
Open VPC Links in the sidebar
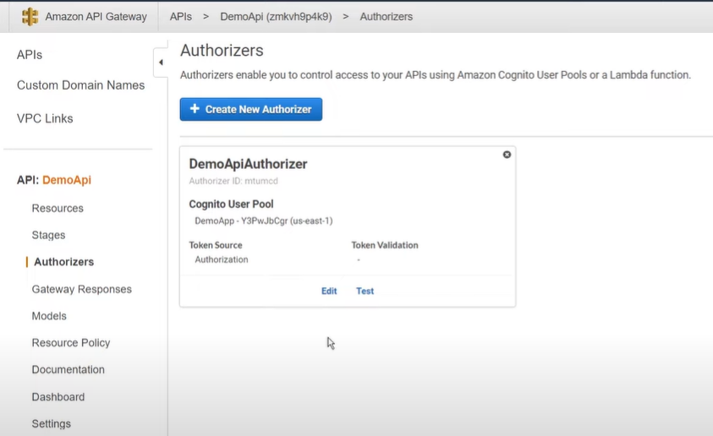click(45, 118)
